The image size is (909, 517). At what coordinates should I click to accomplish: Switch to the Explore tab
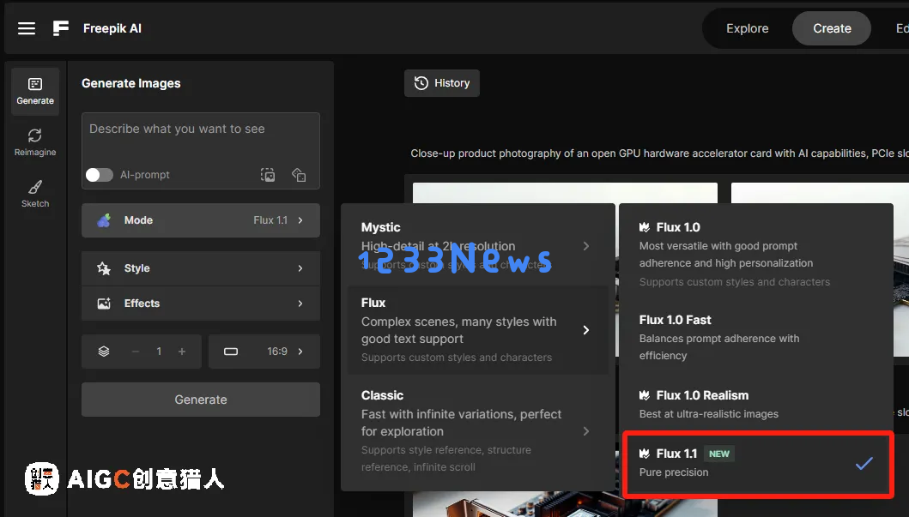click(x=748, y=28)
